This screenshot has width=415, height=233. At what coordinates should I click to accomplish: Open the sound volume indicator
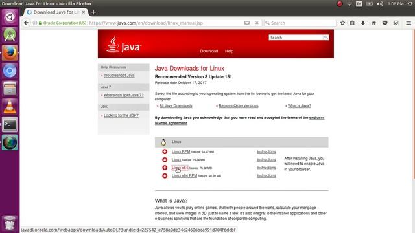[x=380, y=4]
